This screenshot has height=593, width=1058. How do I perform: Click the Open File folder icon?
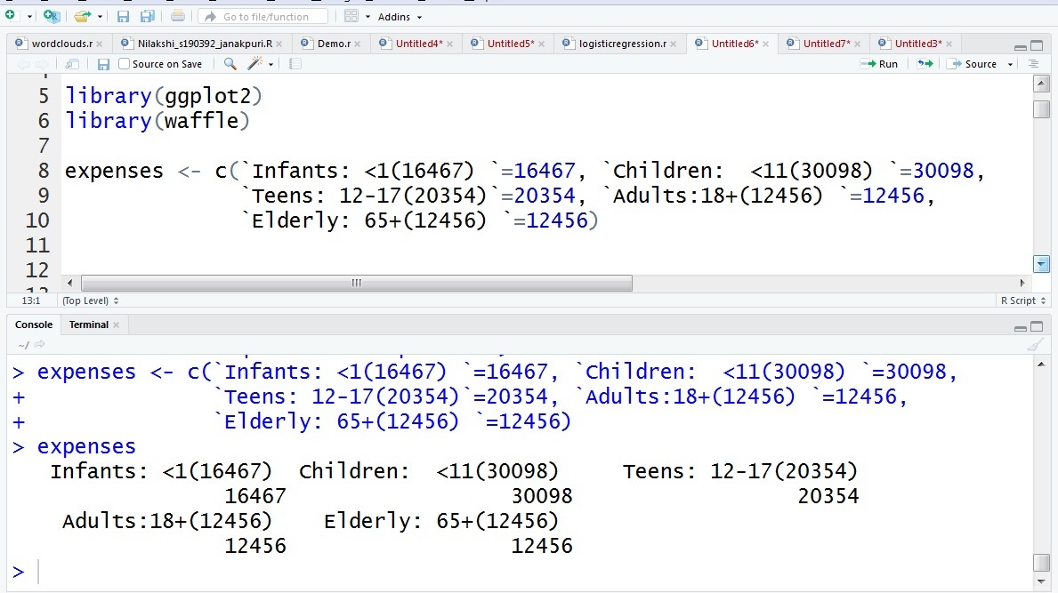(83, 16)
